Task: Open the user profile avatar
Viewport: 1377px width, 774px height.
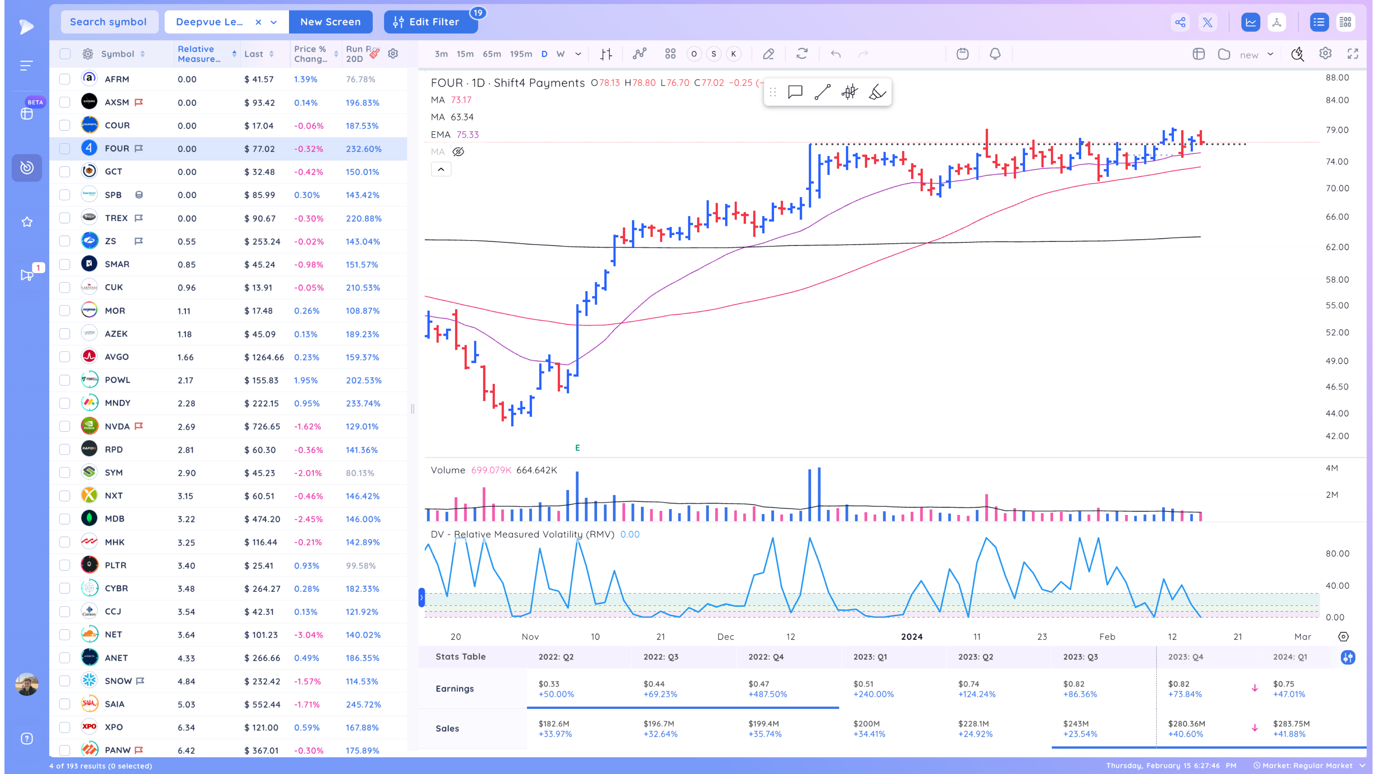Action: click(27, 684)
